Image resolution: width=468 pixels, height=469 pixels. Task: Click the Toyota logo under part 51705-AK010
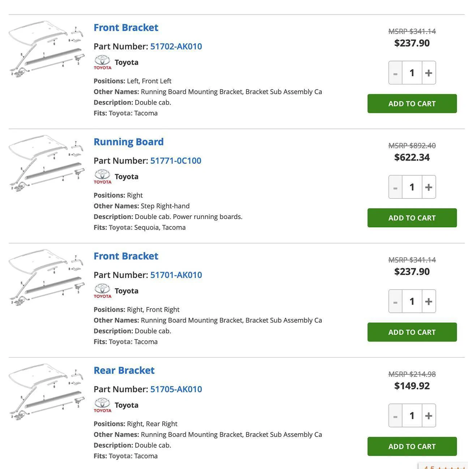click(103, 406)
